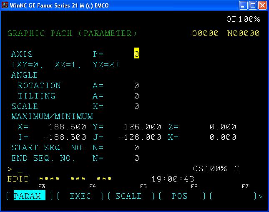Click the F4 key label
The height and width of the screenshot is (212, 269).
93,187
